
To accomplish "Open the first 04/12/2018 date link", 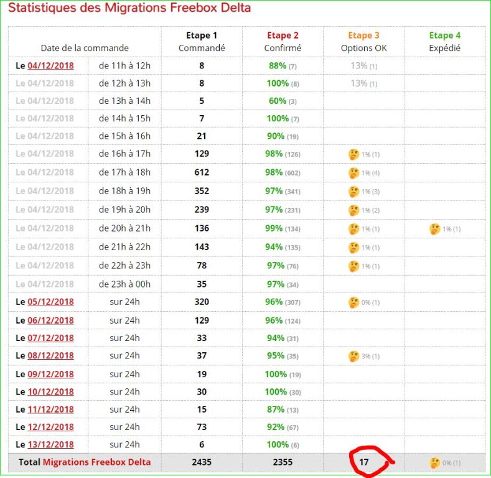I will pyautogui.click(x=50, y=65).
